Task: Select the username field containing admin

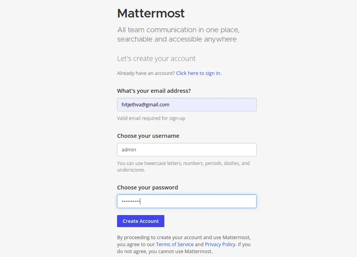Action: [x=187, y=149]
